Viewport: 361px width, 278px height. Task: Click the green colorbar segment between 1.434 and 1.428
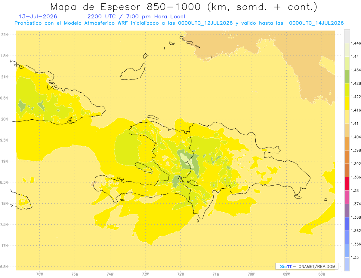[x=347, y=76]
